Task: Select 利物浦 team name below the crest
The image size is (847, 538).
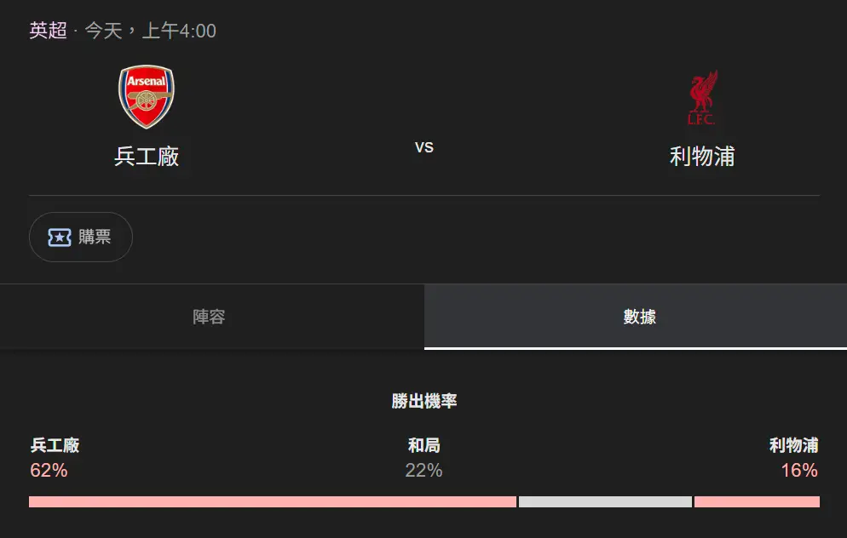Action: 702,157
